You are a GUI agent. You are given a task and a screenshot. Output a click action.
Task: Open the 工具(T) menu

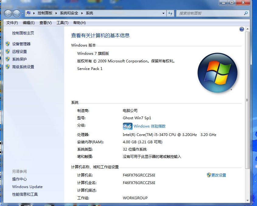click(x=62, y=23)
